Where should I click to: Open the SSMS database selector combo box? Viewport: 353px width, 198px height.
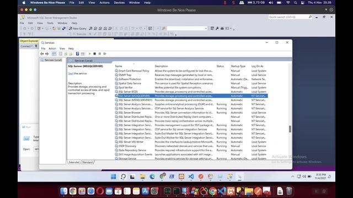coord(187,29)
